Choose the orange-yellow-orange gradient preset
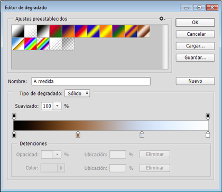The height and width of the screenshot is (192, 222). click(x=106, y=31)
